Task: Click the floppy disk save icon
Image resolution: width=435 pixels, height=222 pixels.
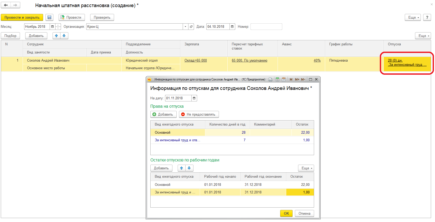Action: click(49, 17)
